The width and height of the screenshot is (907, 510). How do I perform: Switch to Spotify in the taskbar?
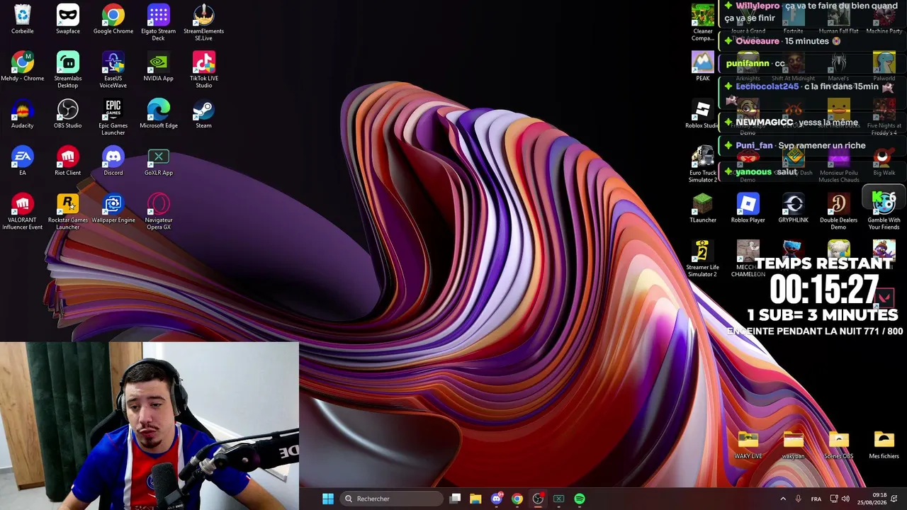580,499
